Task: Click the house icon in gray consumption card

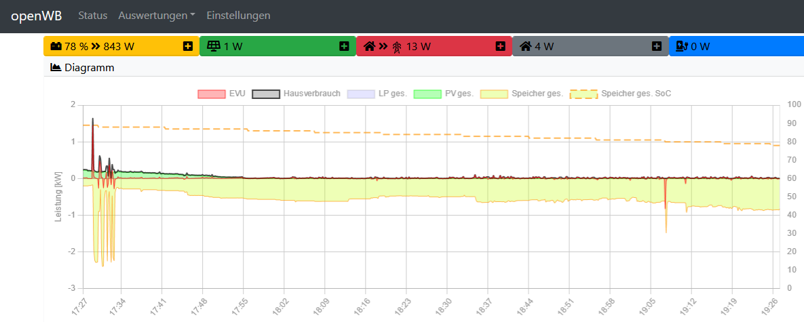Action: click(526, 47)
